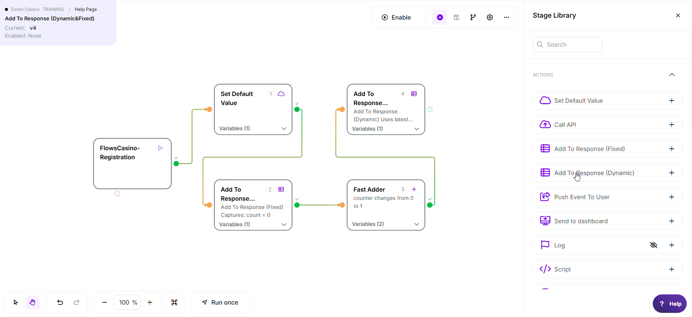Close the Stage Library panel
692x317 pixels.
coord(678,15)
